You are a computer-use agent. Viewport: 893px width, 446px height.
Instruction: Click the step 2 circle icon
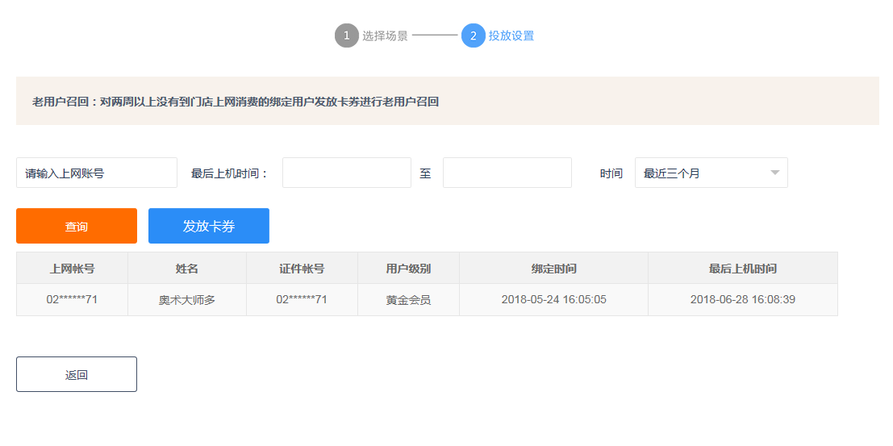coord(474,35)
